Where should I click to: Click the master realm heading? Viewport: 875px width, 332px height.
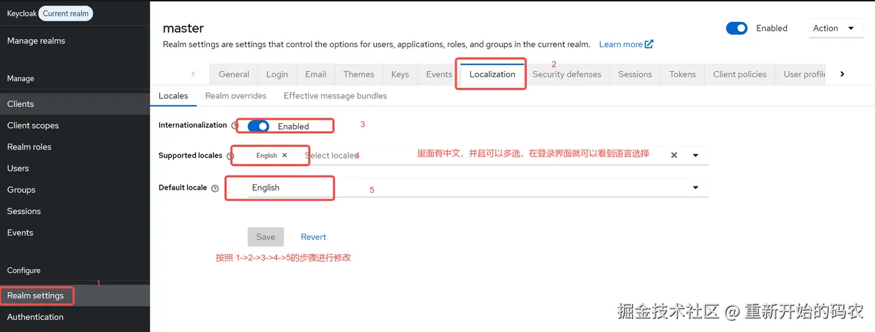(x=183, y=28)
